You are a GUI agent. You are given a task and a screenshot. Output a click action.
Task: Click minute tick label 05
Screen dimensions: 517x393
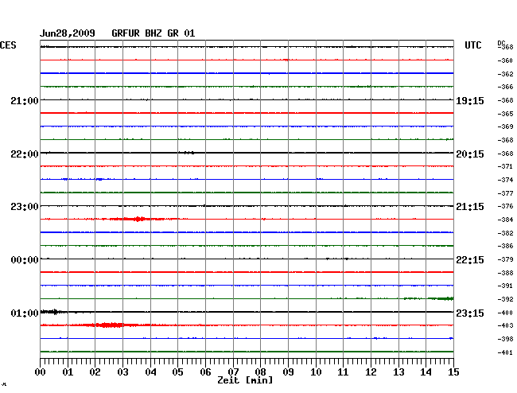177,372
